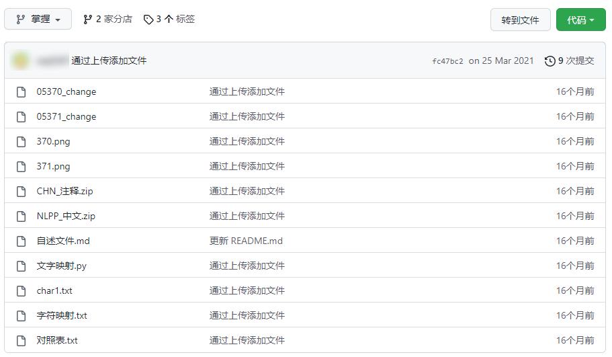This screenshot has width=612, height=357.
Task: Open 字符映射.txt file
Action: pyautogui.click(x=62, y=315)
